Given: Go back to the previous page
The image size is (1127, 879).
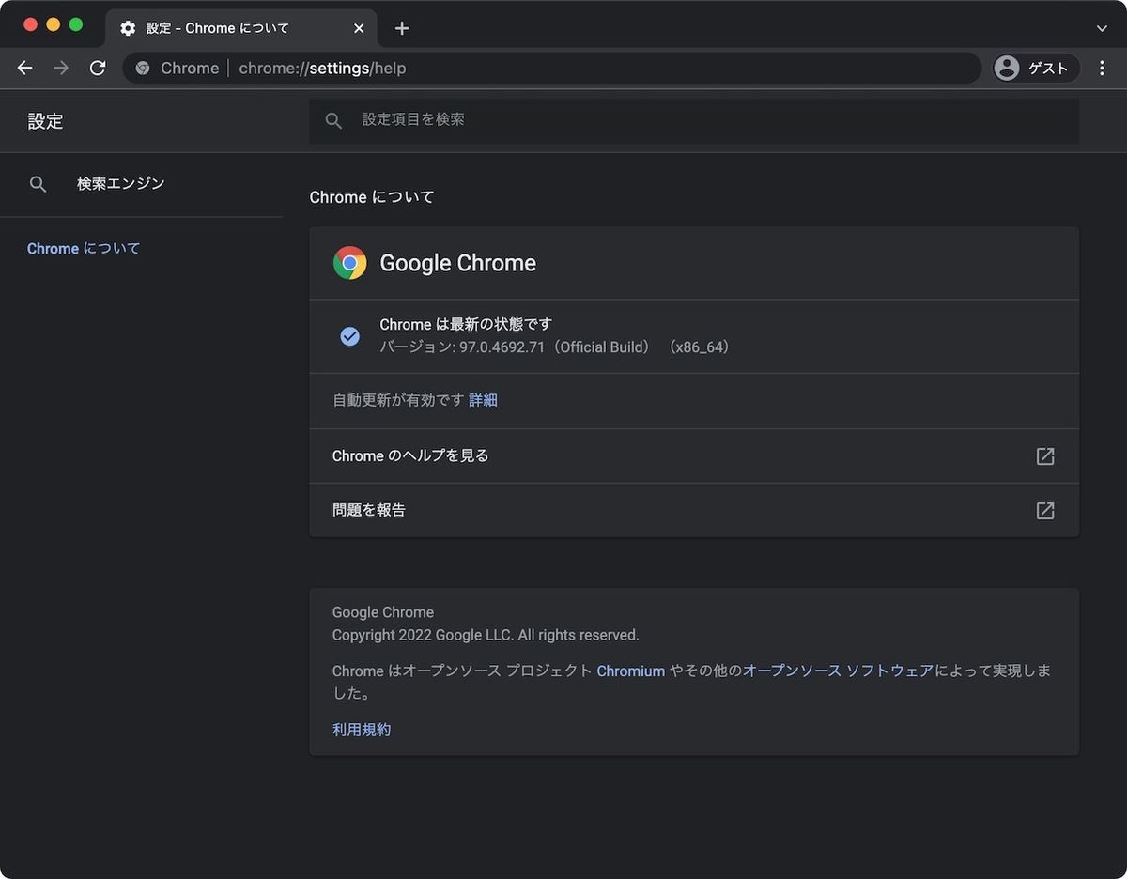Looking at the screenshot, I should pyautogui.click(x=25, y=68).
